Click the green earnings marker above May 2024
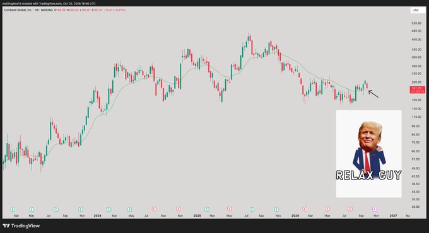This screenshot has width=429, height=233. coord(130,209)
